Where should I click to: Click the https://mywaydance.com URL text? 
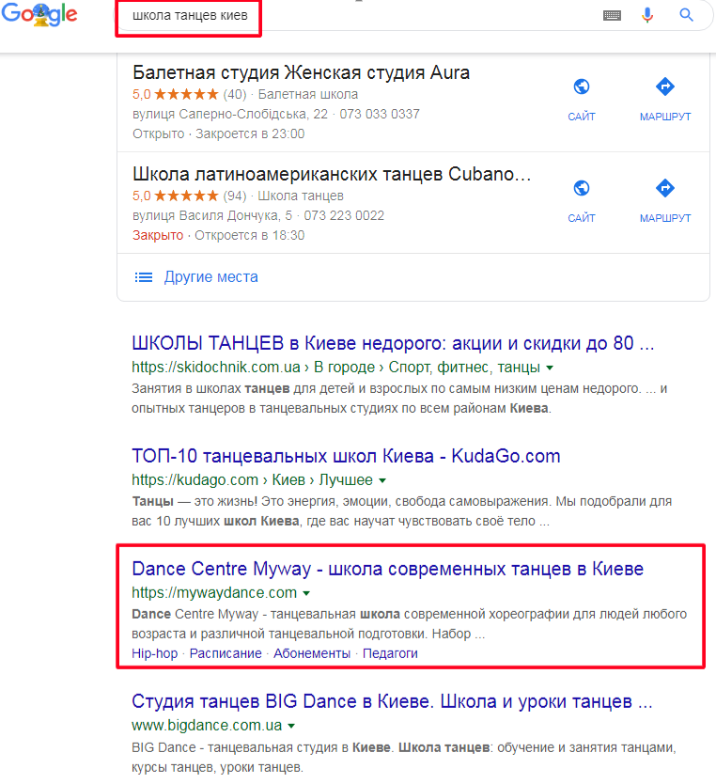click(x=214, y=592)
